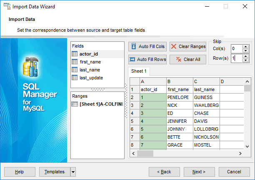Open the Templates dropdown arrow
Screen dimensions: 255x180
73,172
